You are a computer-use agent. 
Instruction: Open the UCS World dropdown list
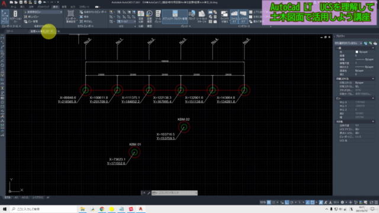tap(127, 21)
